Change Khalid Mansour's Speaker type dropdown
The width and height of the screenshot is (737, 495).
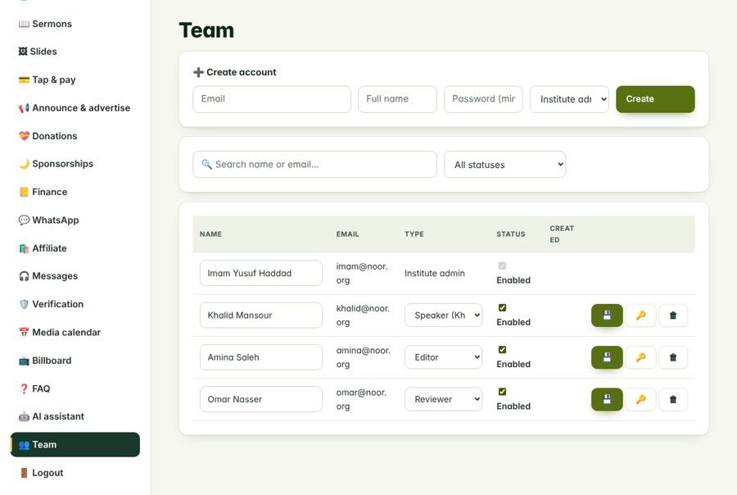(443, 316)
